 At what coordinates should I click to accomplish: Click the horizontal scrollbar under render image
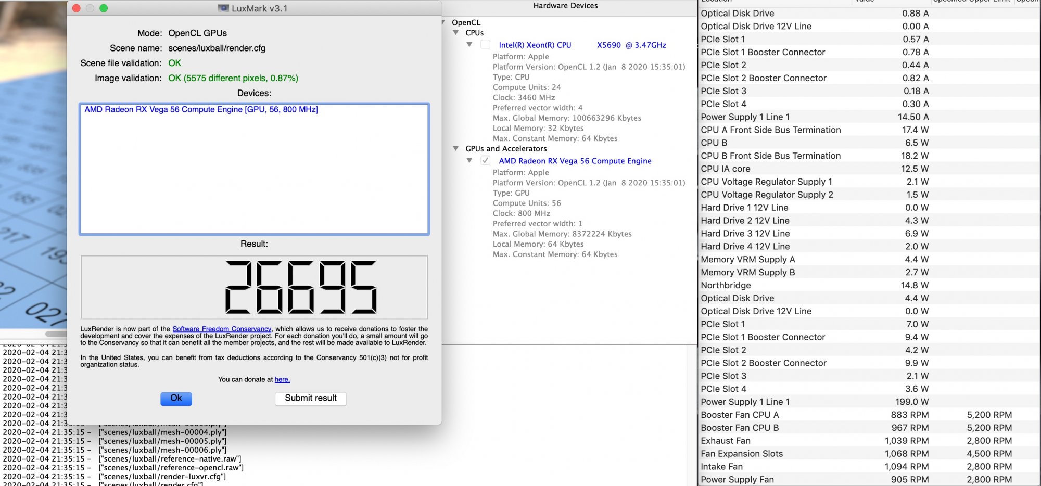pos(56,334)
